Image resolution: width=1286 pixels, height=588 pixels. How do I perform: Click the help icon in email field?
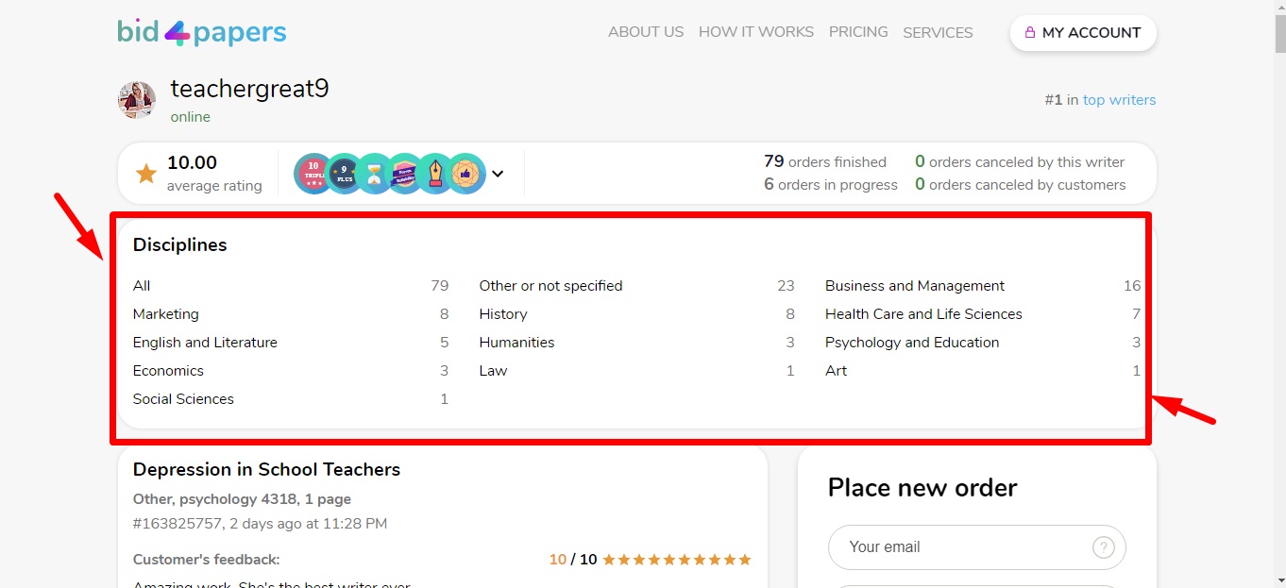point(1103,547)
